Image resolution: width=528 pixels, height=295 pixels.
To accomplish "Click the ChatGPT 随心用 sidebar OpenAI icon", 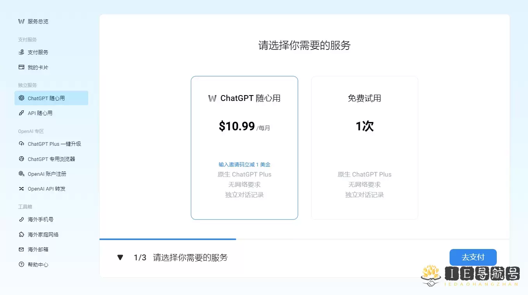I will pyautogui.click(x=21, y=98).
